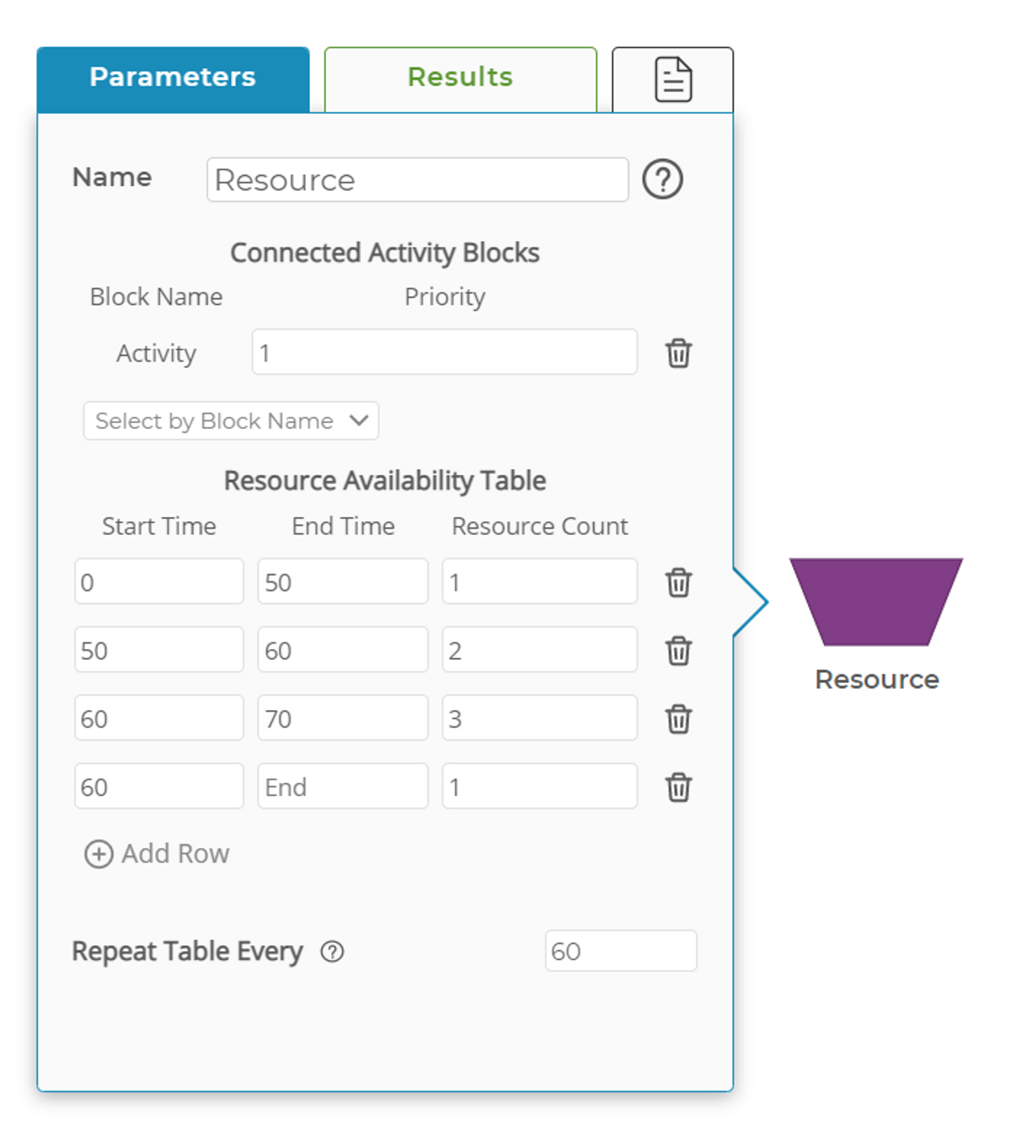Delete the Activity connected block row

click(x=678, y=354)
